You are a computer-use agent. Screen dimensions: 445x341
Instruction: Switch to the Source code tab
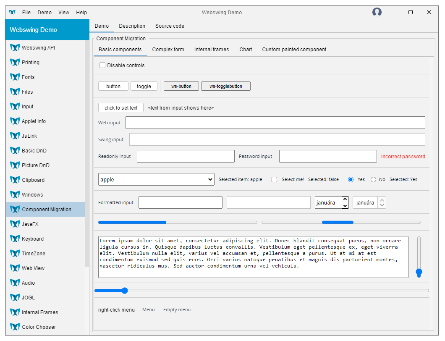point(170,26)
